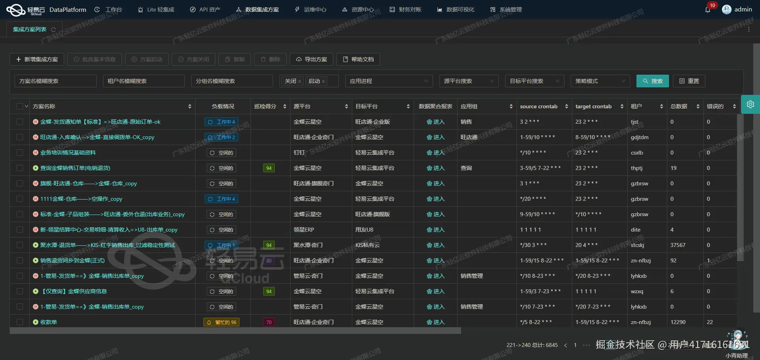Click status icon of 业务培训情况基础资料 row

36,153
